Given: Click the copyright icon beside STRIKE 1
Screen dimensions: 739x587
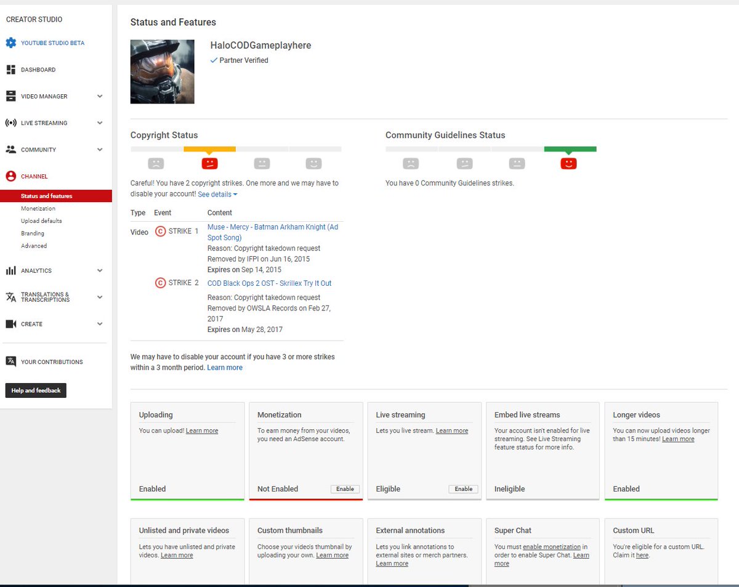Looking at the screenshot, I should (160, 231).
